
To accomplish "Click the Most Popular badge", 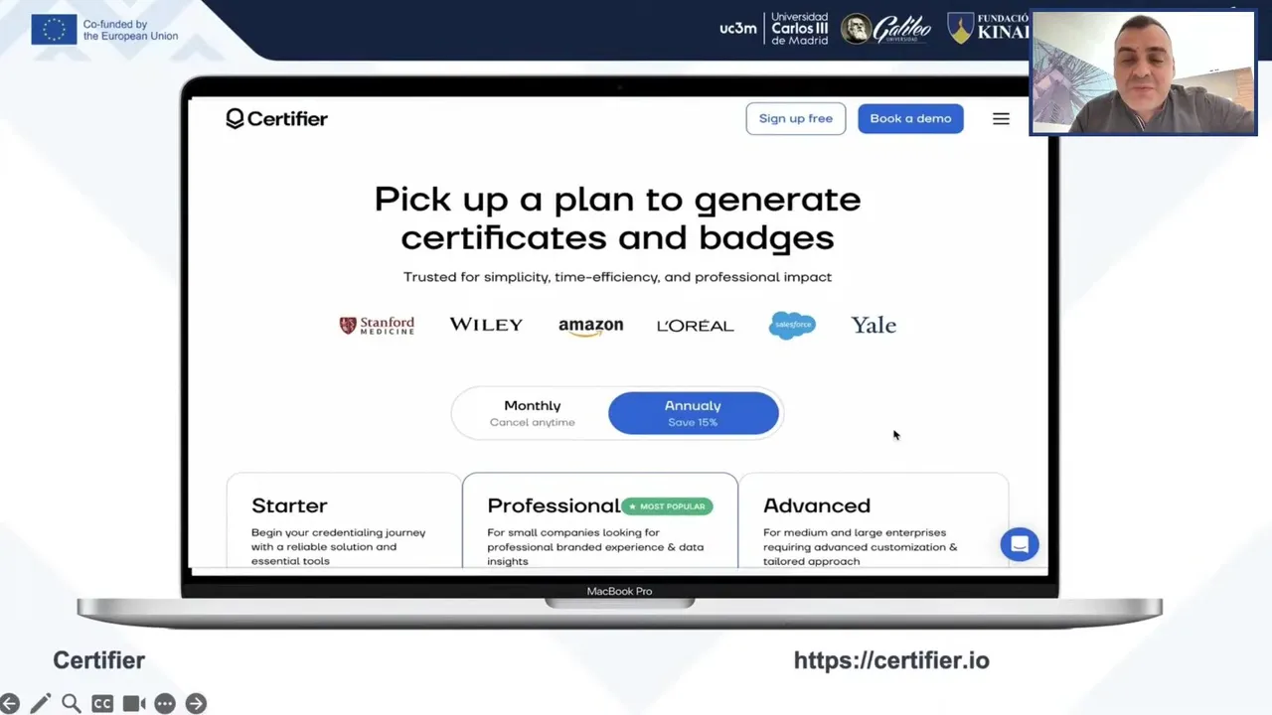I will point(667,506).
